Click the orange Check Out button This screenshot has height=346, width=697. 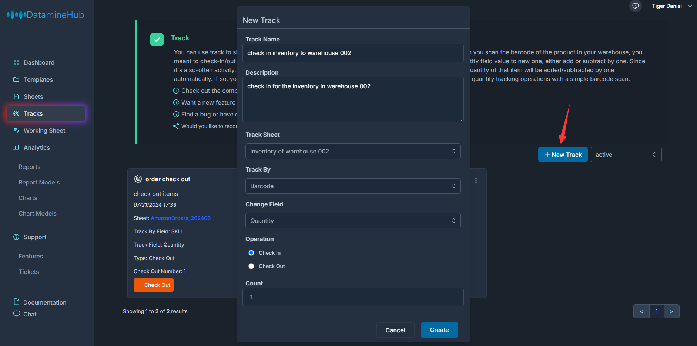click(154, 285)
